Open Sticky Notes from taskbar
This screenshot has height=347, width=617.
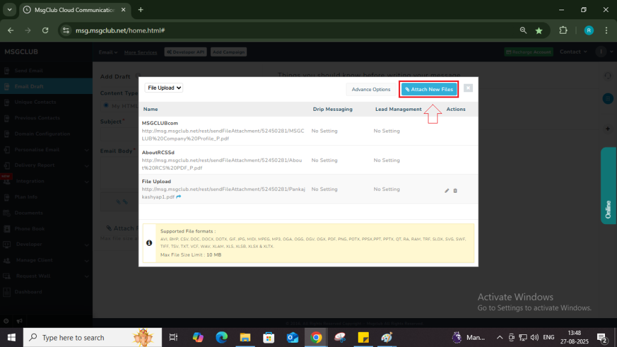(x=363, y=337)
